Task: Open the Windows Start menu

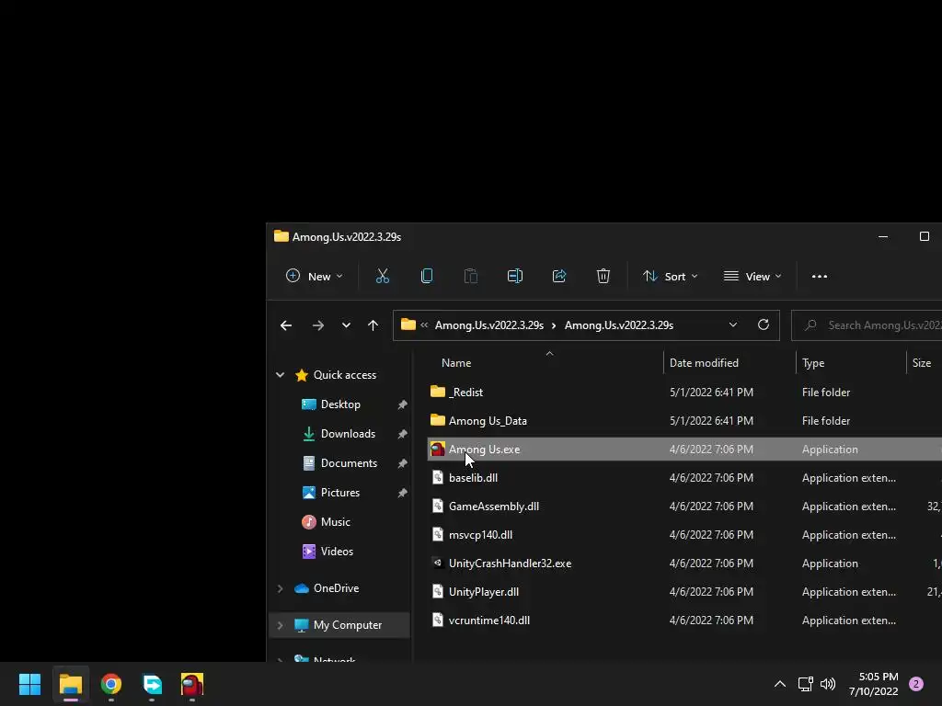Action: pyautogui.click(x=29, y=684)
